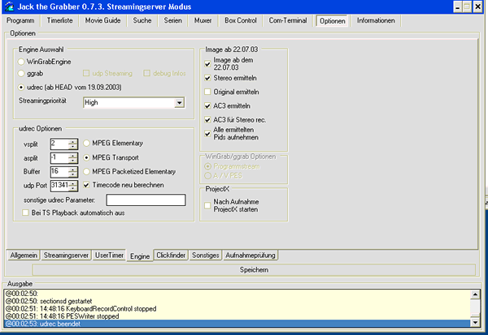This screenshot has width=488, height=335.
Task: Open the Informationen tab
Action: 376,20
